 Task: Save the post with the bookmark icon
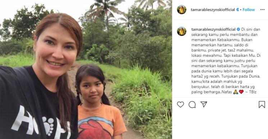tap(262, 105)
